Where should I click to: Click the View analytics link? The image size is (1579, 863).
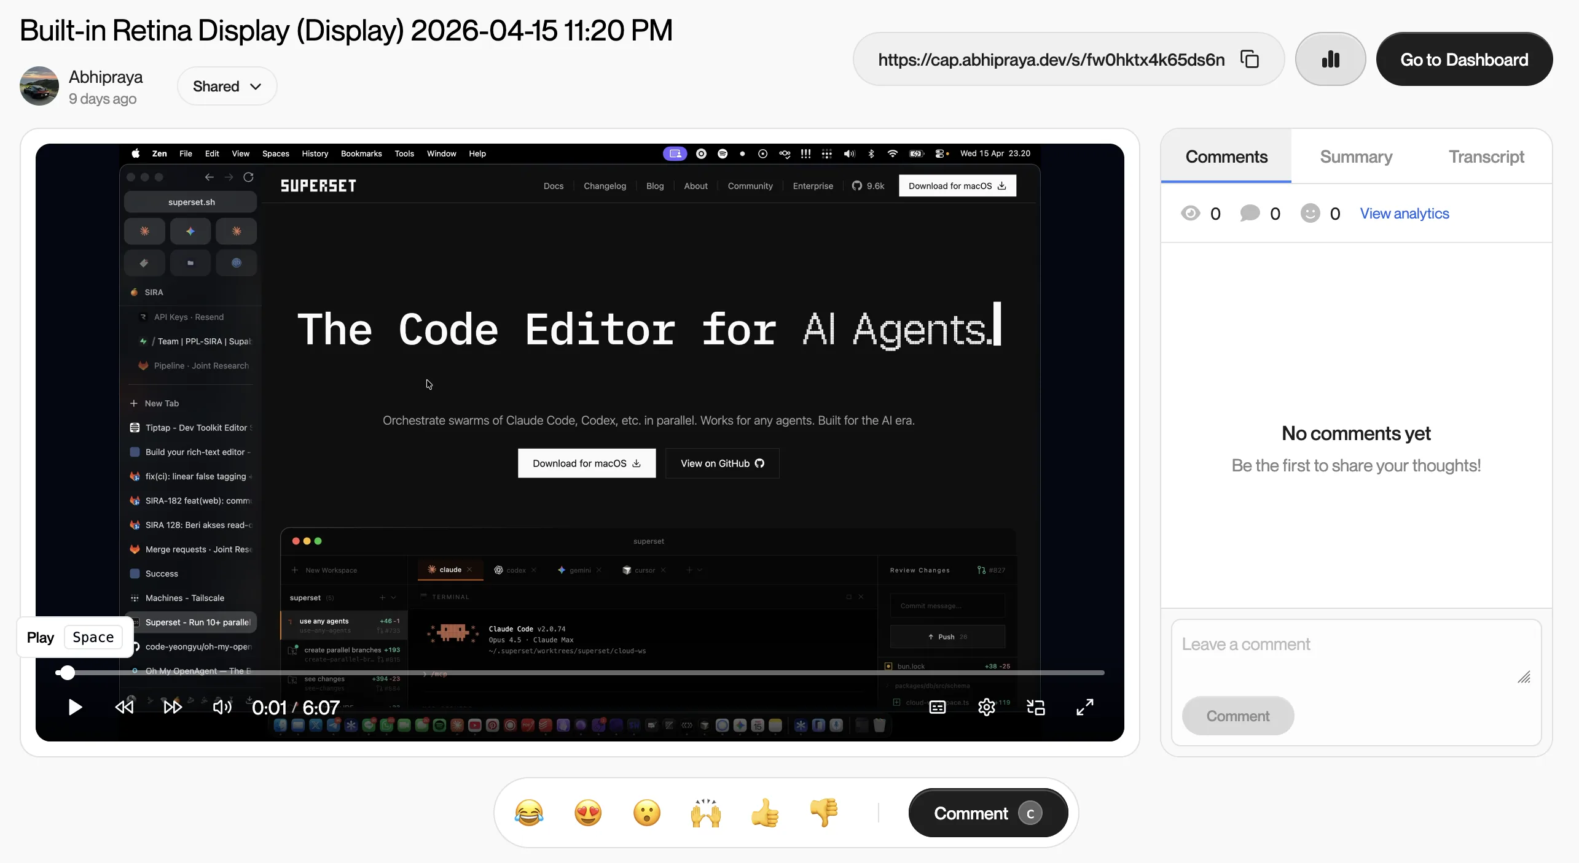click(1405, 214)
